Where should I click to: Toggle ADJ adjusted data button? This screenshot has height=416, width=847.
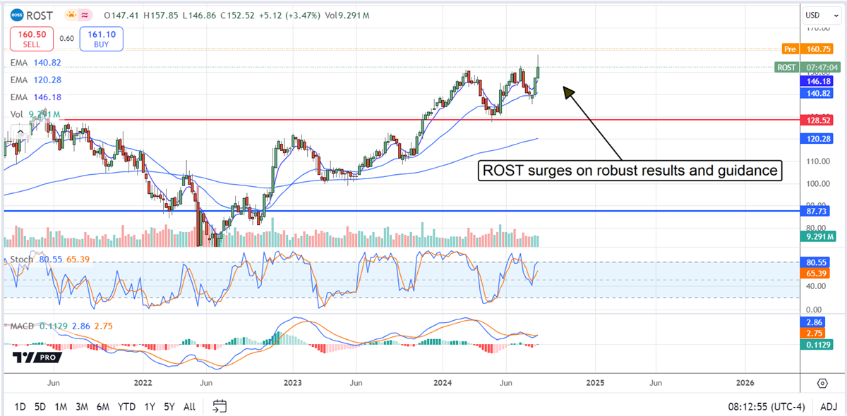pos(829,407)
